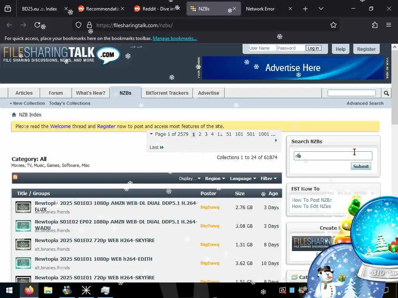
Task: Open the Advertise nav tab
Action: pyautogui.click(x=209, y=93)
